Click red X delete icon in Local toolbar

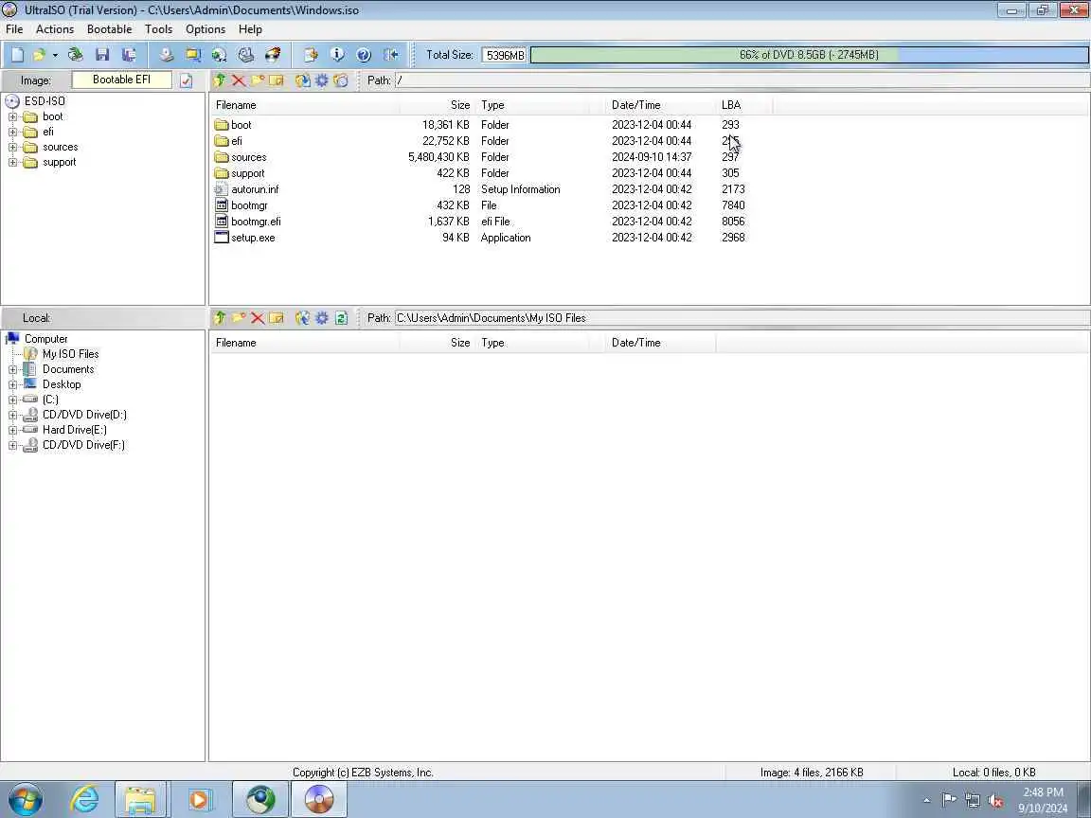(258, 318)
